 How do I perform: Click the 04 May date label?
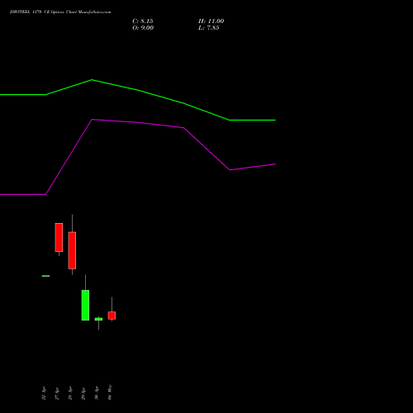pos(110,392)
